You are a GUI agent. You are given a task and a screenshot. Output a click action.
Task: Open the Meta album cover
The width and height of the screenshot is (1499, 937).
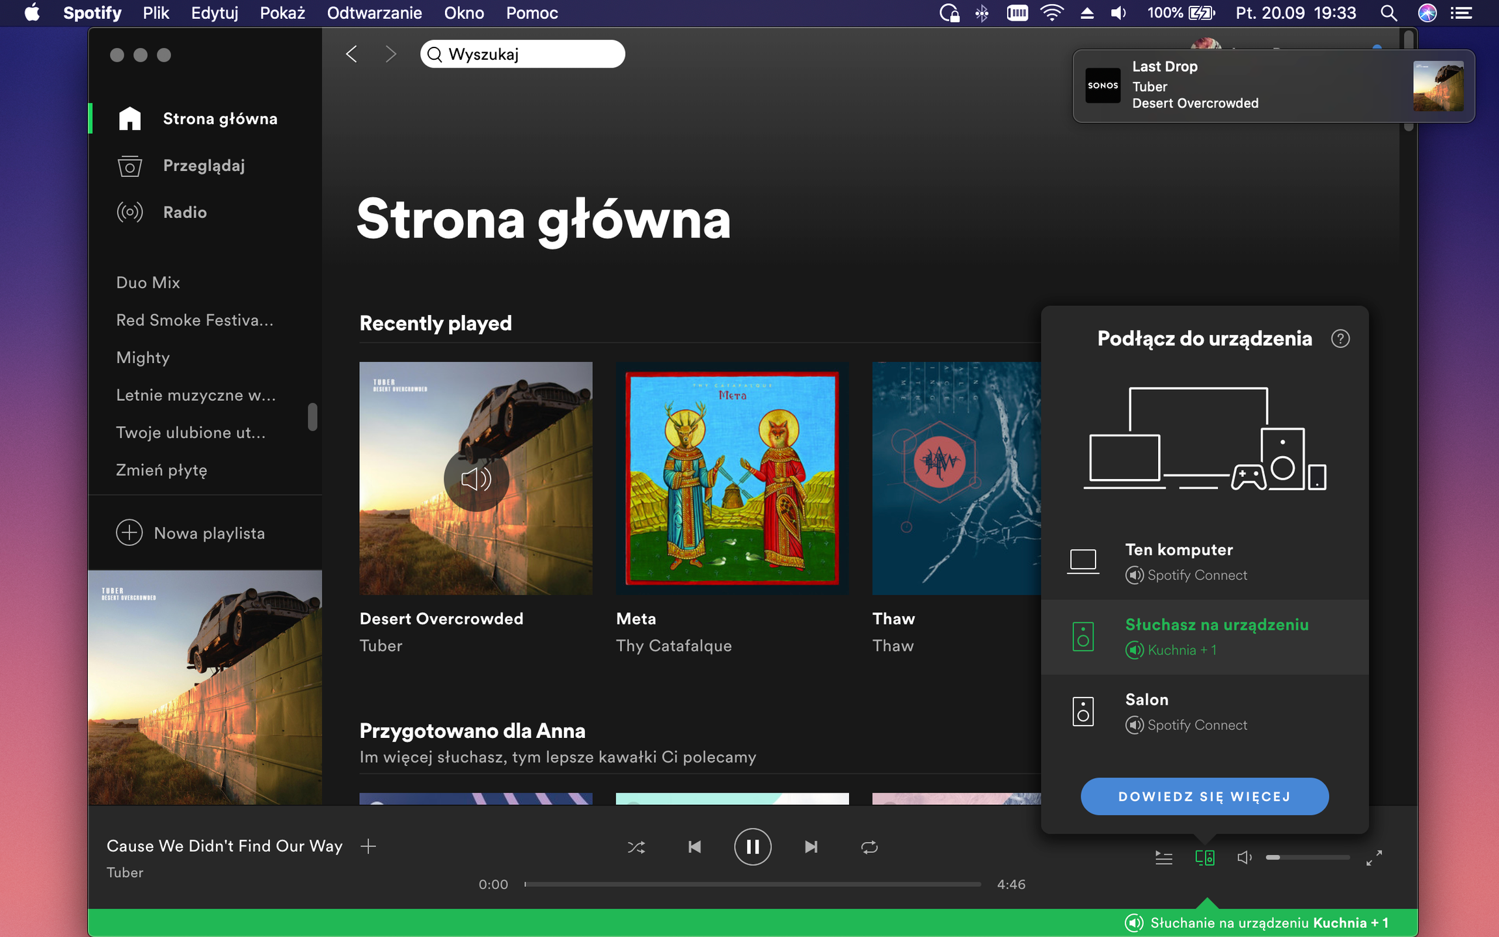click(x=732, y=478)
